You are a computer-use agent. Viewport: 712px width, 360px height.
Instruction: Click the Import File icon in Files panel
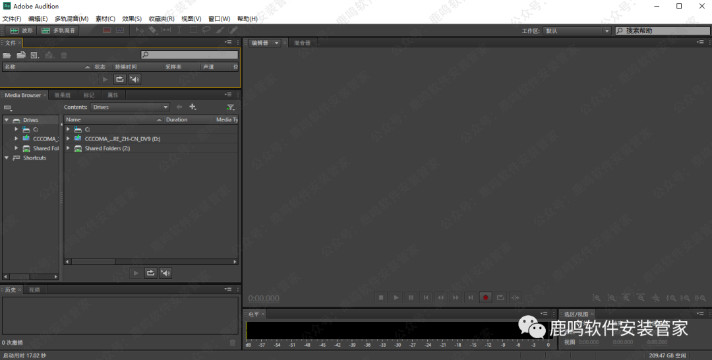click(x=21, y=55)
